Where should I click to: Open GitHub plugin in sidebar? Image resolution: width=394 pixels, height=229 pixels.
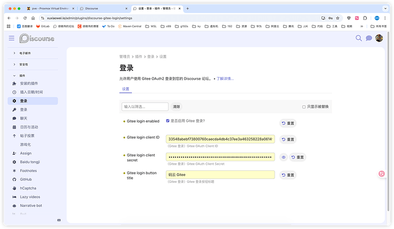tap(26, 179)
